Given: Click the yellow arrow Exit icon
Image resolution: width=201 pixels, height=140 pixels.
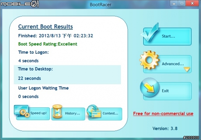Looking at the screenshot, I should 149,87.
